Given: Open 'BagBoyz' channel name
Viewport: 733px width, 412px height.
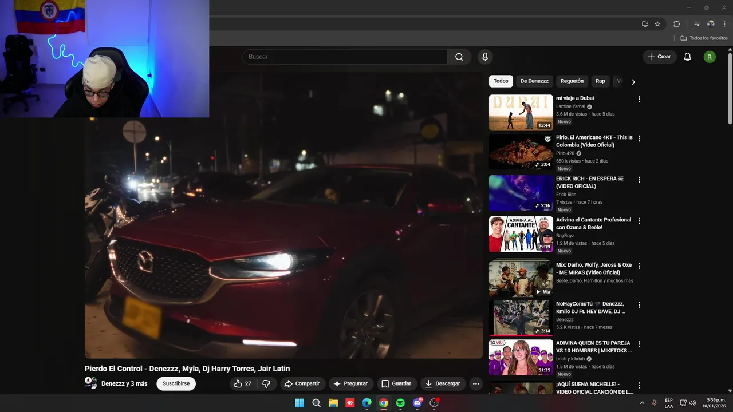Looking at the screenshot, I should click(565, 236).
